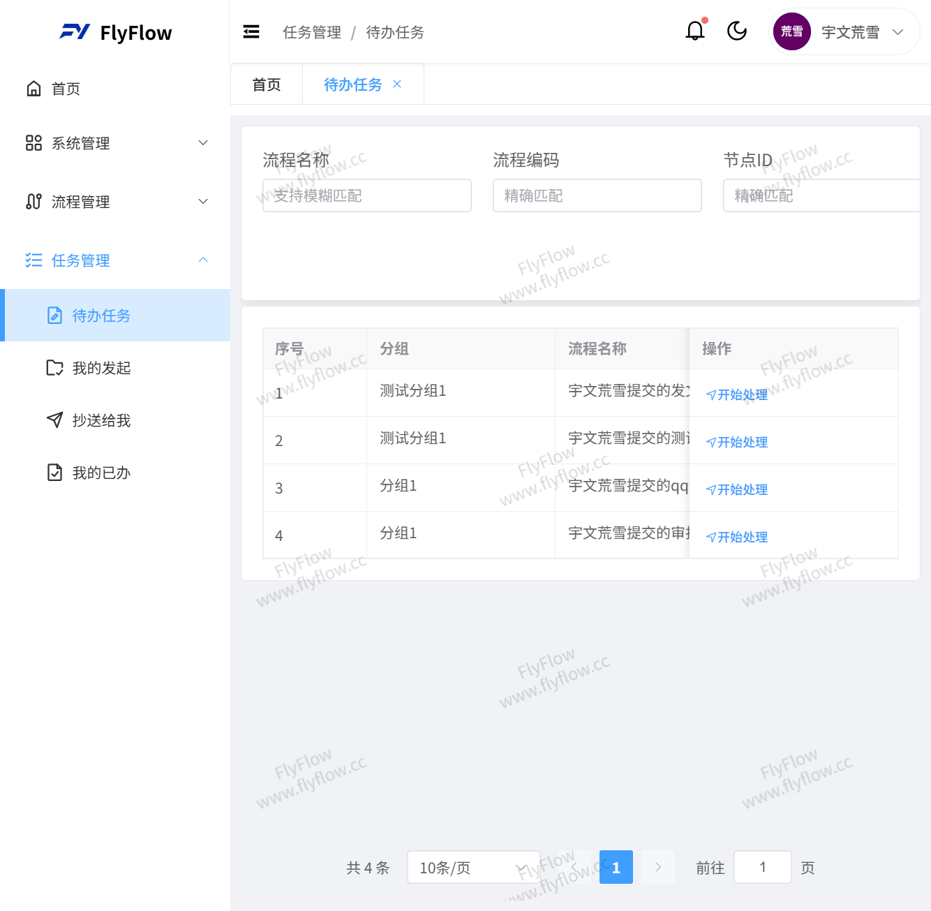Click the 我的已办 checked document icon
The width and height of the screenshot is (931, 911).
pyautogui.click(x=54, y=473)
